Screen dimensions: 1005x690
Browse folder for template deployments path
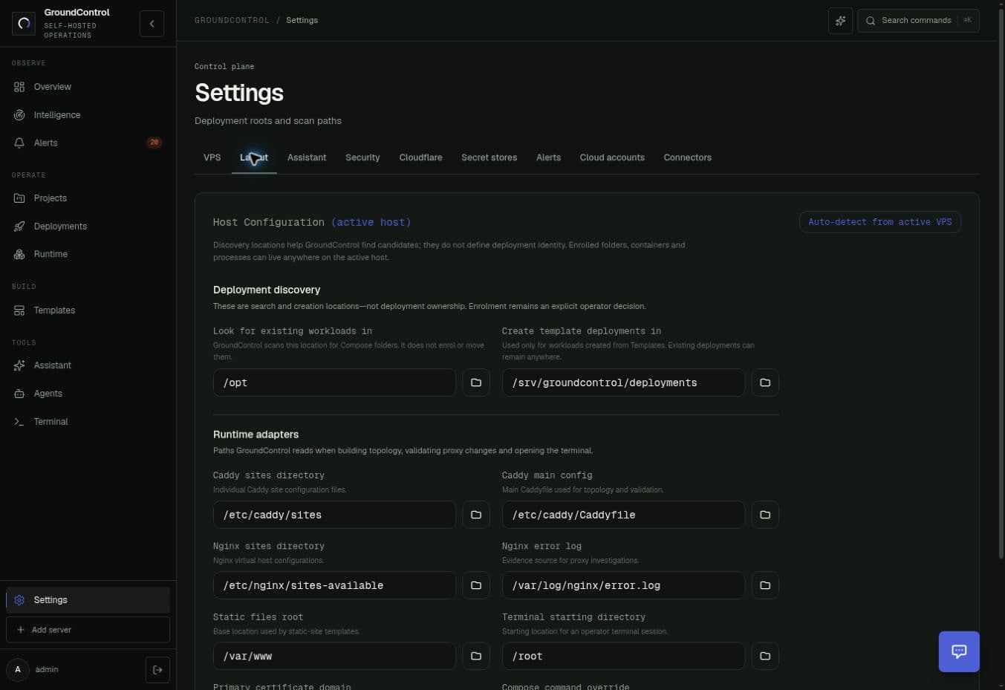(765, 383)
